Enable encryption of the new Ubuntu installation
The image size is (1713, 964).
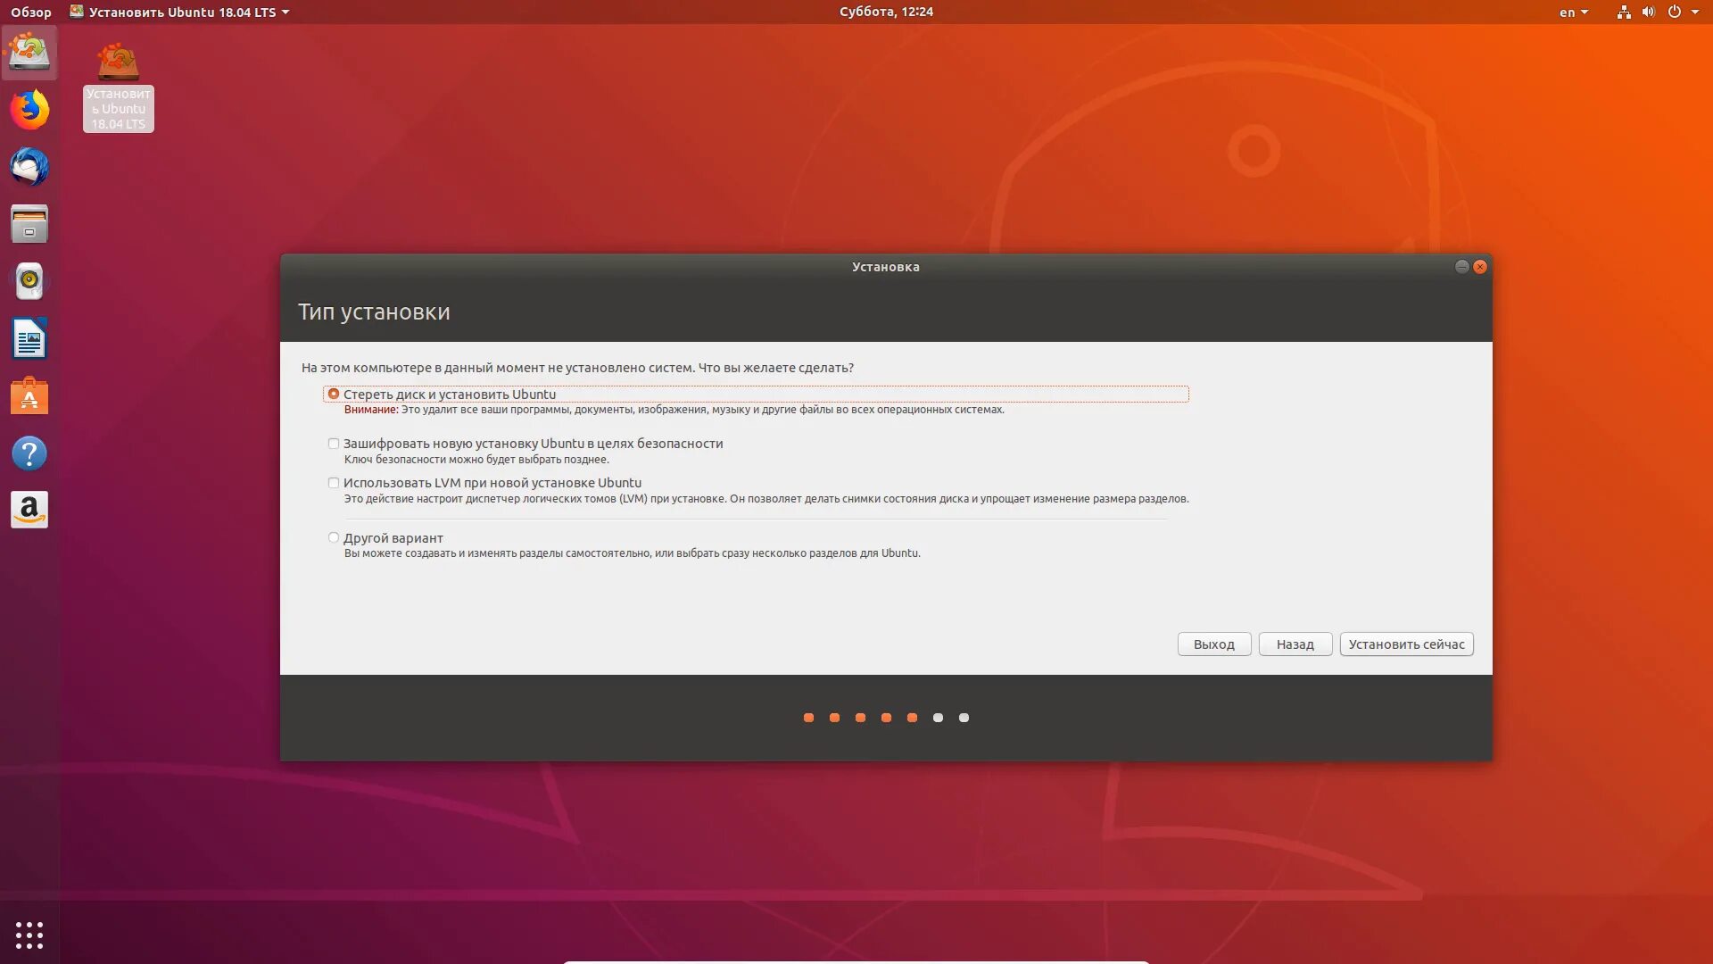[334, 444]
